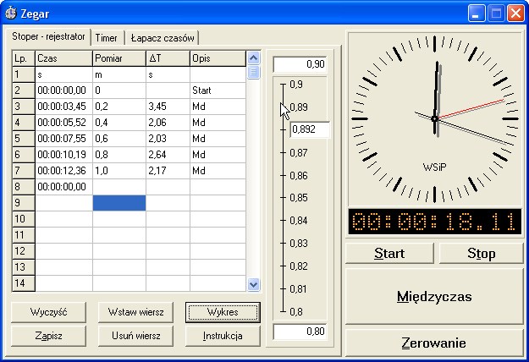Screen dimensions: 529x362
Task: Switch to the Timer tab
Action: [x=106, y=38]
